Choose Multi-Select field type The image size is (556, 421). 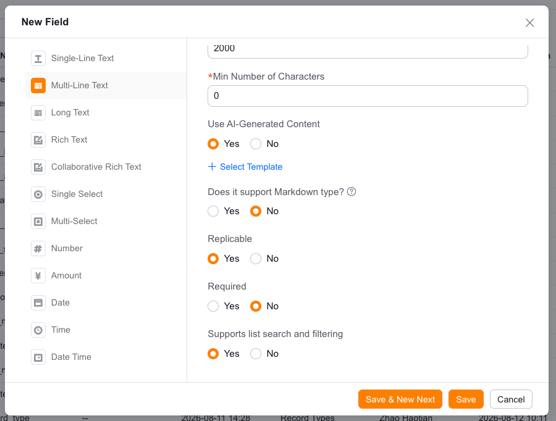(x=106, y=221)
